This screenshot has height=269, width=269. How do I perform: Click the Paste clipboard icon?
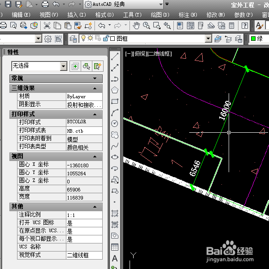click(68, 26)
